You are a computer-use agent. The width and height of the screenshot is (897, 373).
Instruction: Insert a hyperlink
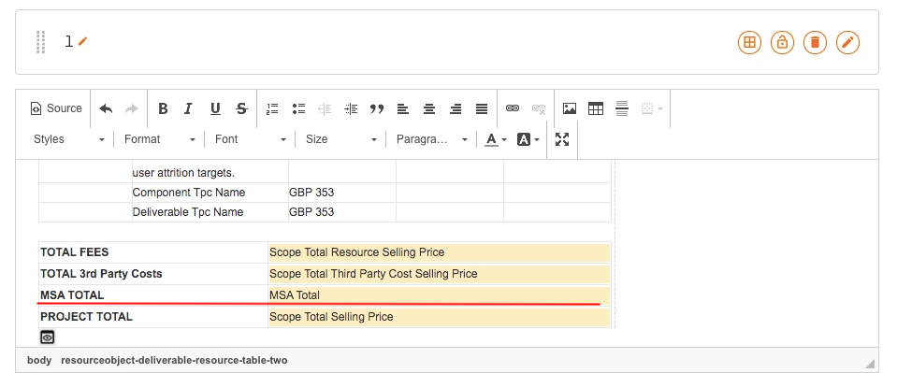click(513, 108)
